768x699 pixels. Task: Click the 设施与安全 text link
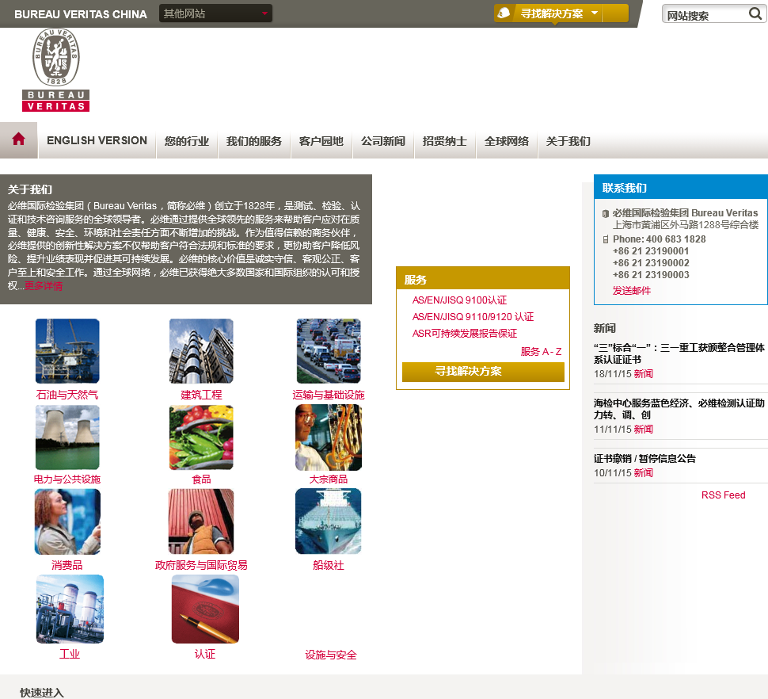331,655
